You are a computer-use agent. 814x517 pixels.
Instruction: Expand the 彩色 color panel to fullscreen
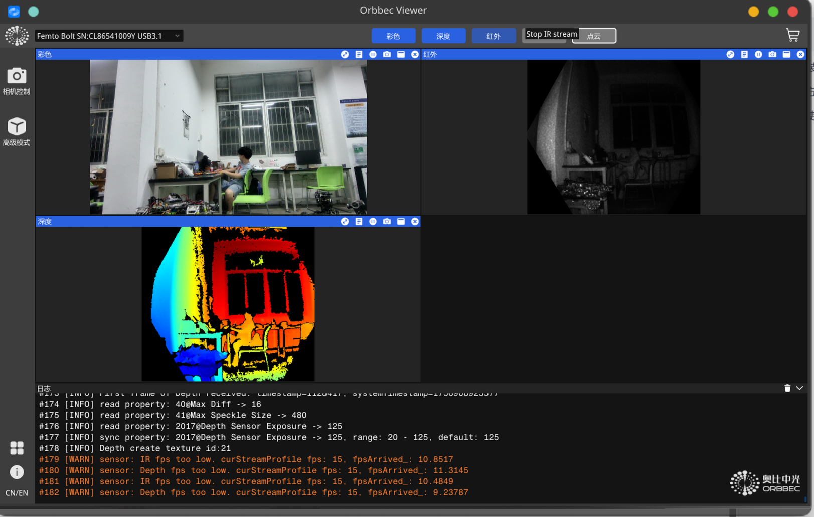click(345, 54)
